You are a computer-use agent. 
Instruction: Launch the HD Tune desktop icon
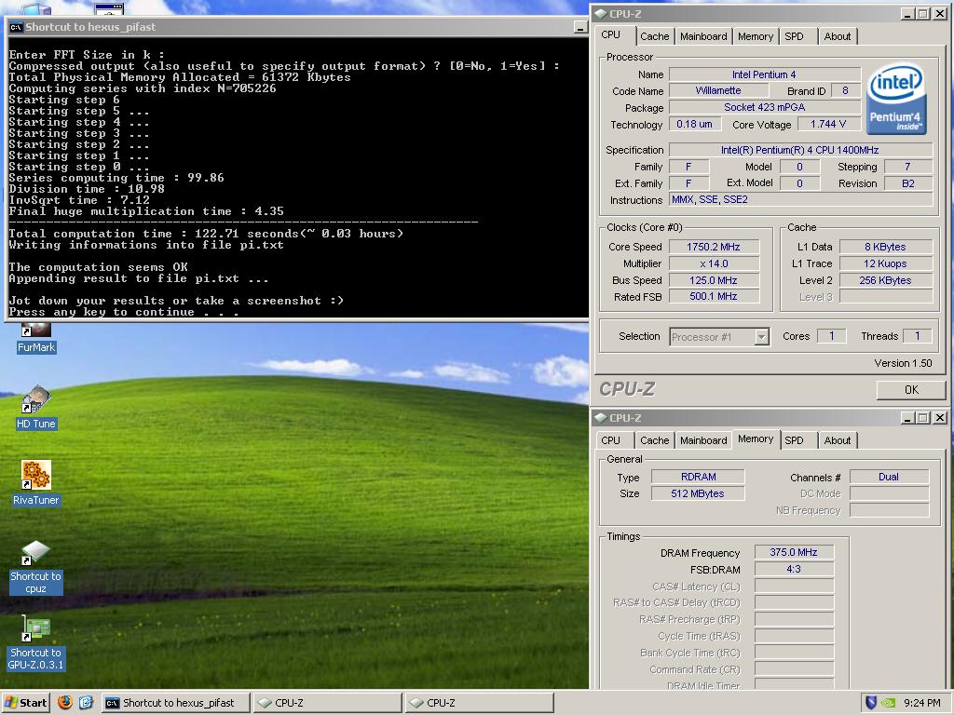(x=36, y=408)
